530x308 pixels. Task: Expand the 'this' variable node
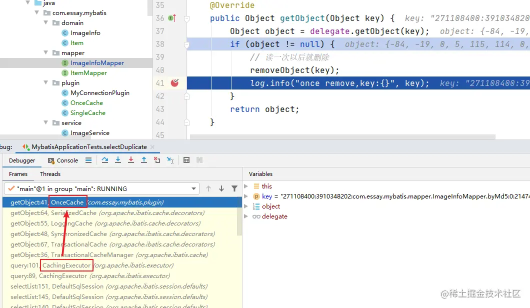[246, 186]
